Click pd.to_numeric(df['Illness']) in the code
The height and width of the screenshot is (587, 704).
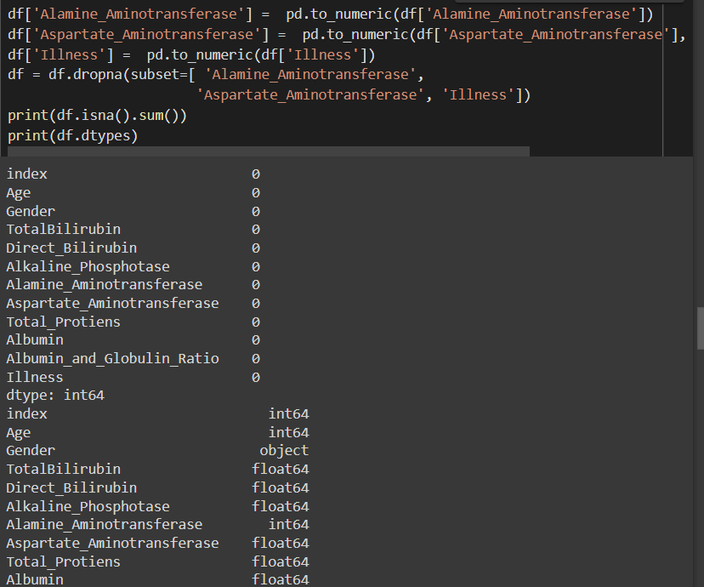[x=261, y=54]
